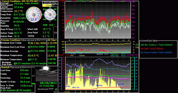Click the moon and clouds forecast icon
This screenshot has height=93, width=178.
[x=47, y=74]
